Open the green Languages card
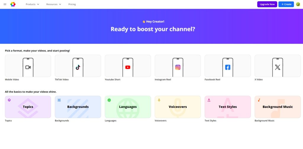This screenshot has width=303, height=149. 128,107
